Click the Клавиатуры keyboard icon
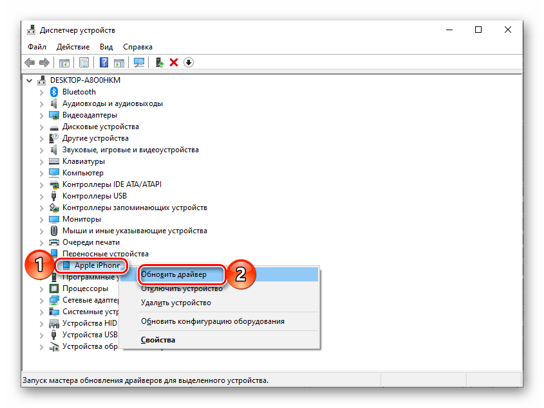This screenshot has height=408, width=544. click(54, 161)
